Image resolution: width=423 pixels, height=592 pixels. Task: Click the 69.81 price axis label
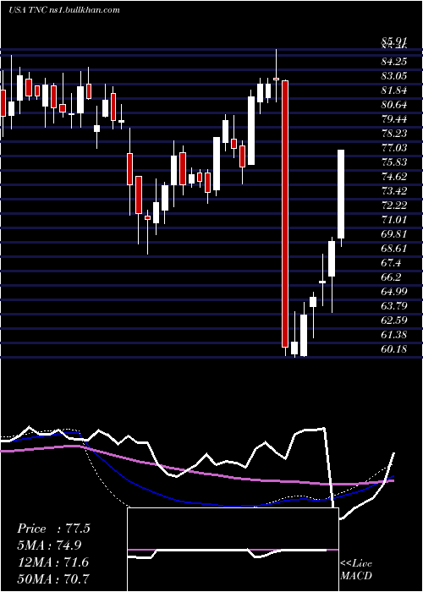pos(394,233)
